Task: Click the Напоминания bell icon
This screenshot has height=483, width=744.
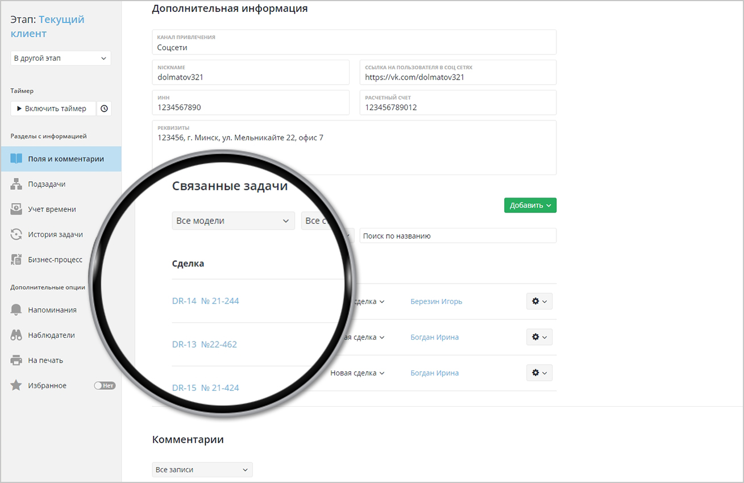Action: [x=16, y=310]
